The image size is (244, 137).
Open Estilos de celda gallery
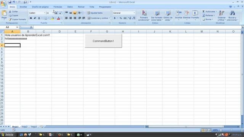click(x=168, y=16)
